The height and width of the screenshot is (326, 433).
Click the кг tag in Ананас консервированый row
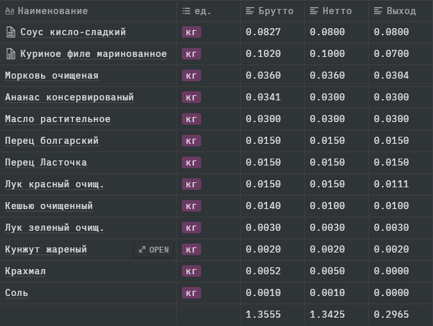[192, 97]
